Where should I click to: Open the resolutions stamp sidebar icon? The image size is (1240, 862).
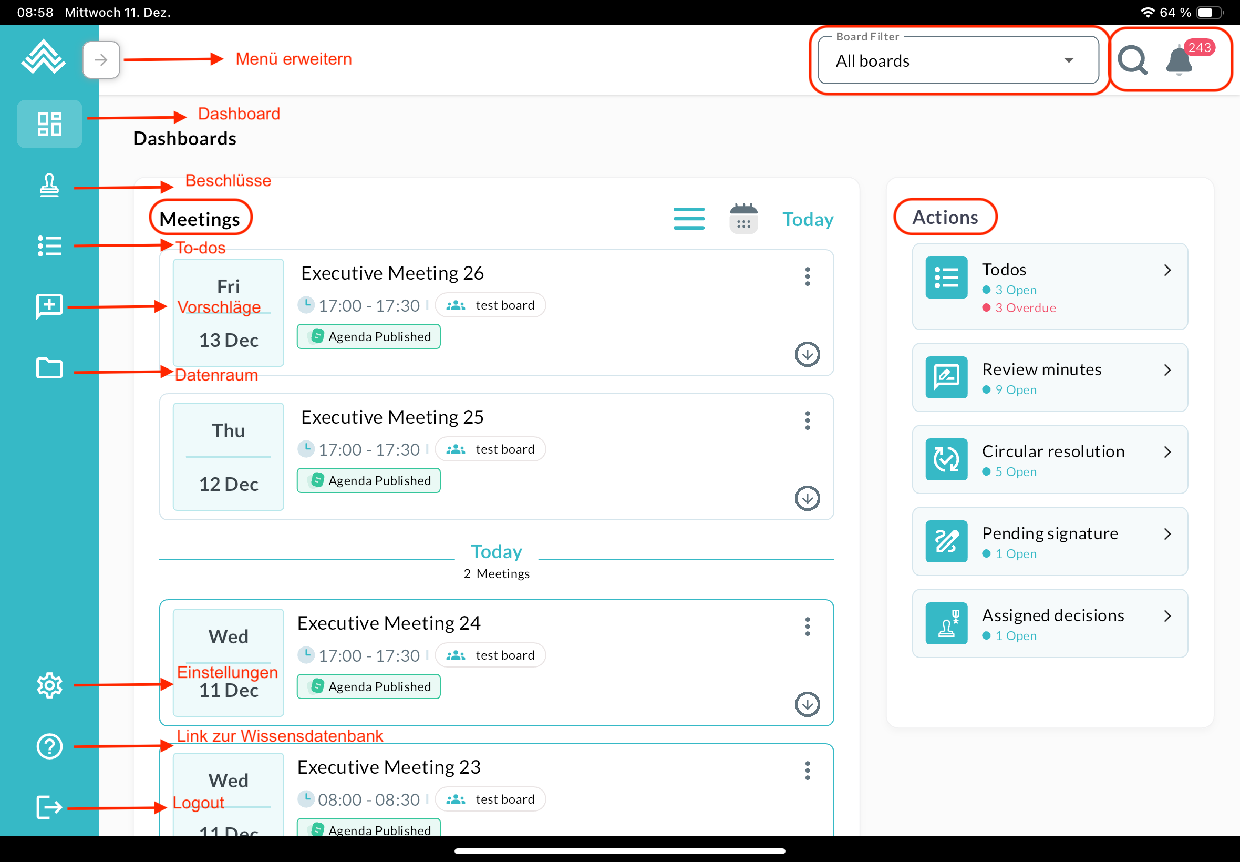click(49, 185)
